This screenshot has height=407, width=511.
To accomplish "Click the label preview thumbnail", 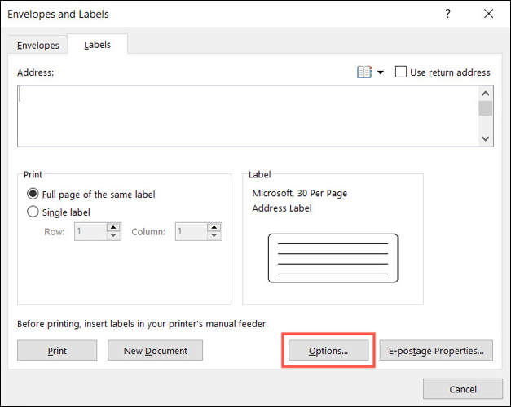I will coord(333,257).
